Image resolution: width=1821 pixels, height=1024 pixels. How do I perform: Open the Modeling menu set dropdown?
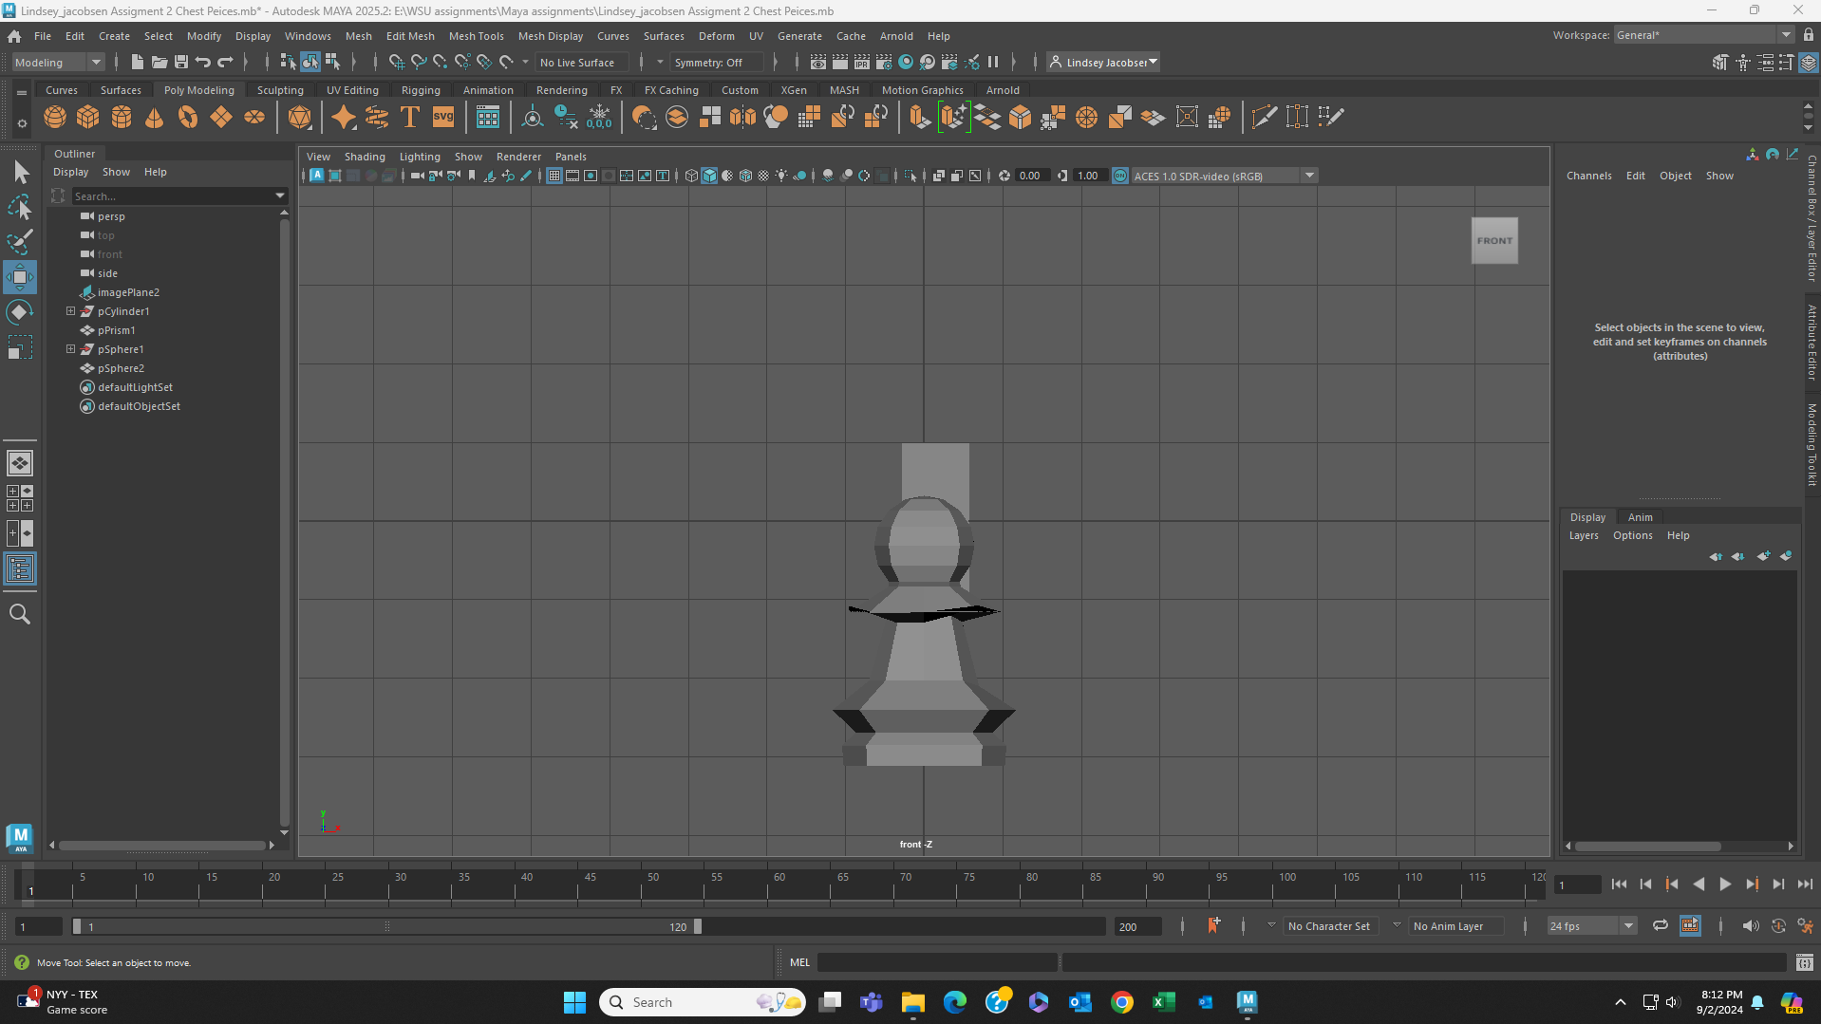click(x=57, y=62)
